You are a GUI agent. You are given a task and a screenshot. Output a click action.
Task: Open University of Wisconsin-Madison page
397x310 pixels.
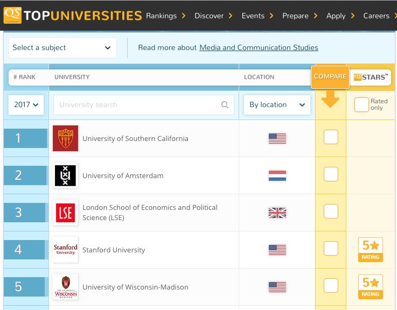coord(135,287)
